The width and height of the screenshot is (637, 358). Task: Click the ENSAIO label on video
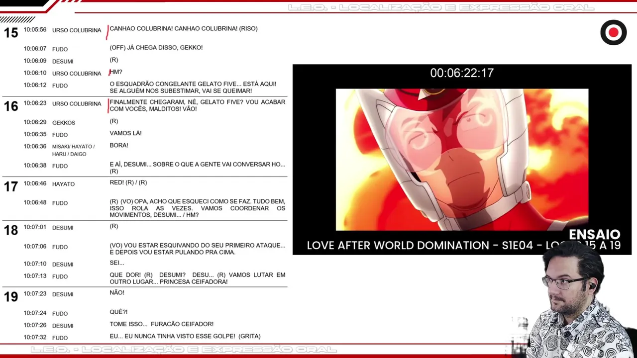[594, 234]
